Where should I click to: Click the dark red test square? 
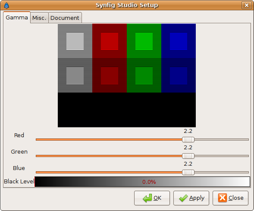(x=110, y=76)
